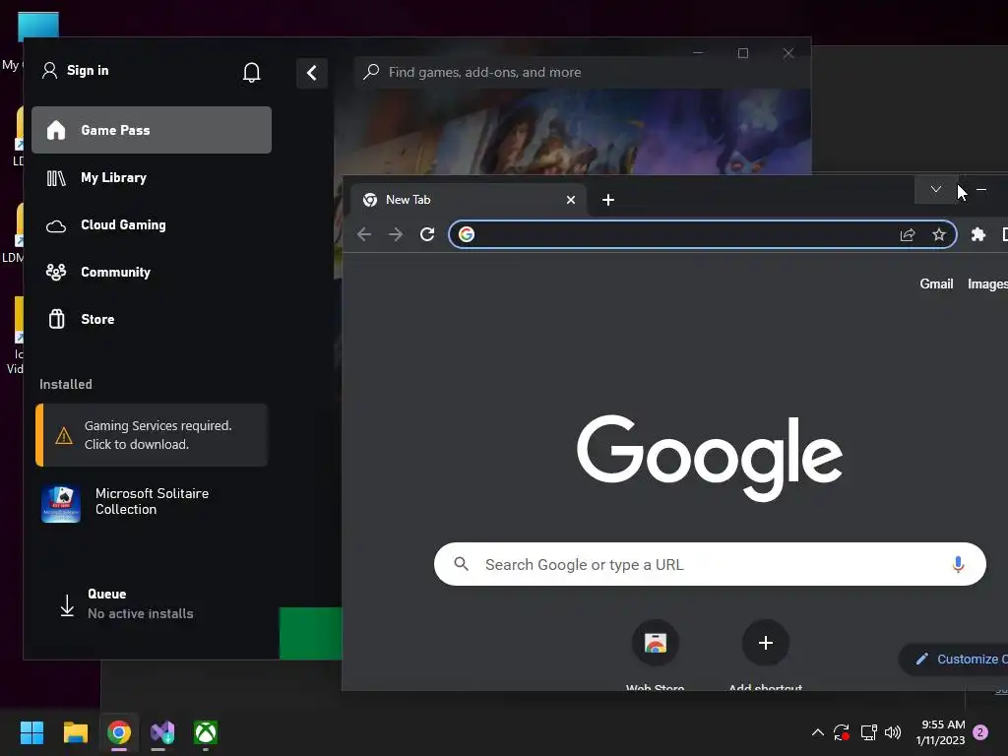This screenshot has height=756, width=1008.
Task: Open Chrome extensions puzzle icon
Action: tap(977, 234)
